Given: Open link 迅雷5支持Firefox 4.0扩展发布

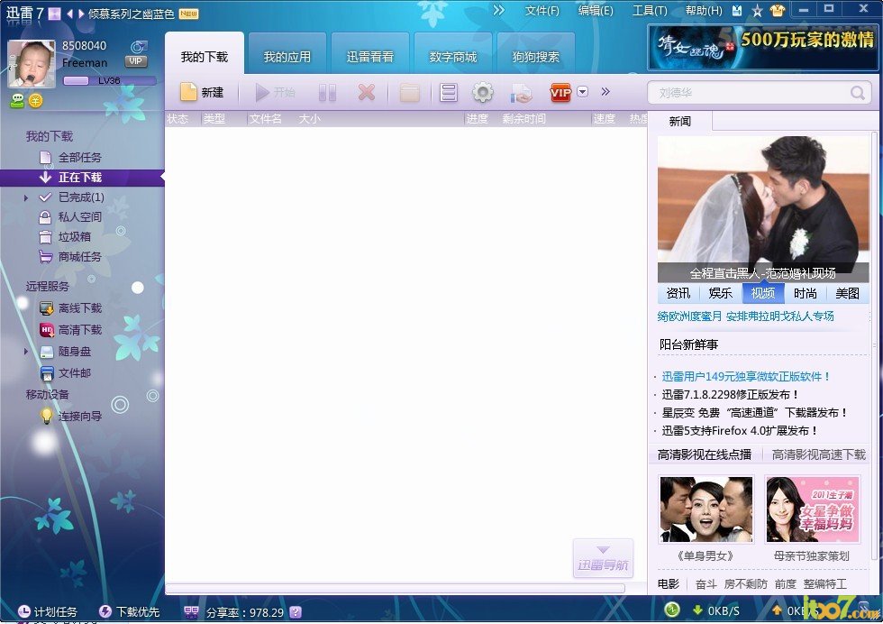Looking at the screenshot, I should 740,431.
